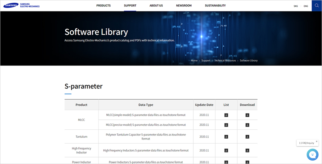This screenshot has height=164, width=322.
Task: Open the SUPPORT menu
Action: pyautogui.click(x=130, y=6)
